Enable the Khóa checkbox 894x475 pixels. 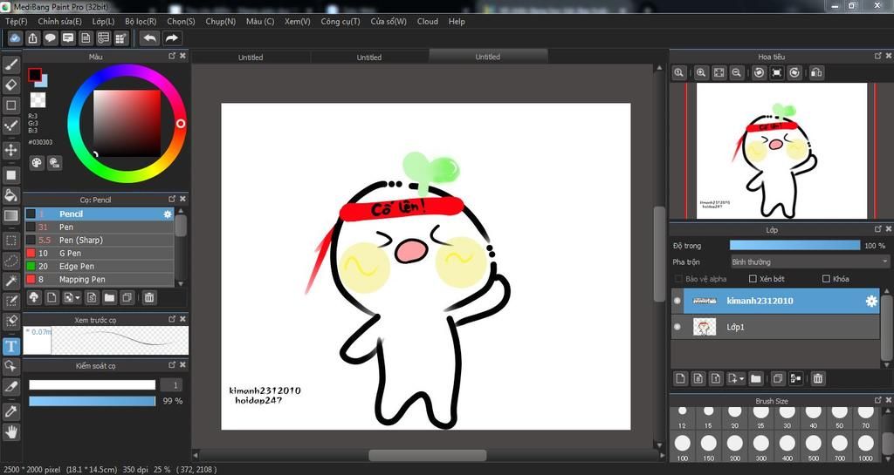click(x=826, y=279)
